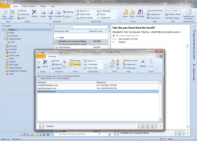Click the Mark Unread button

[x=130, y=61]
